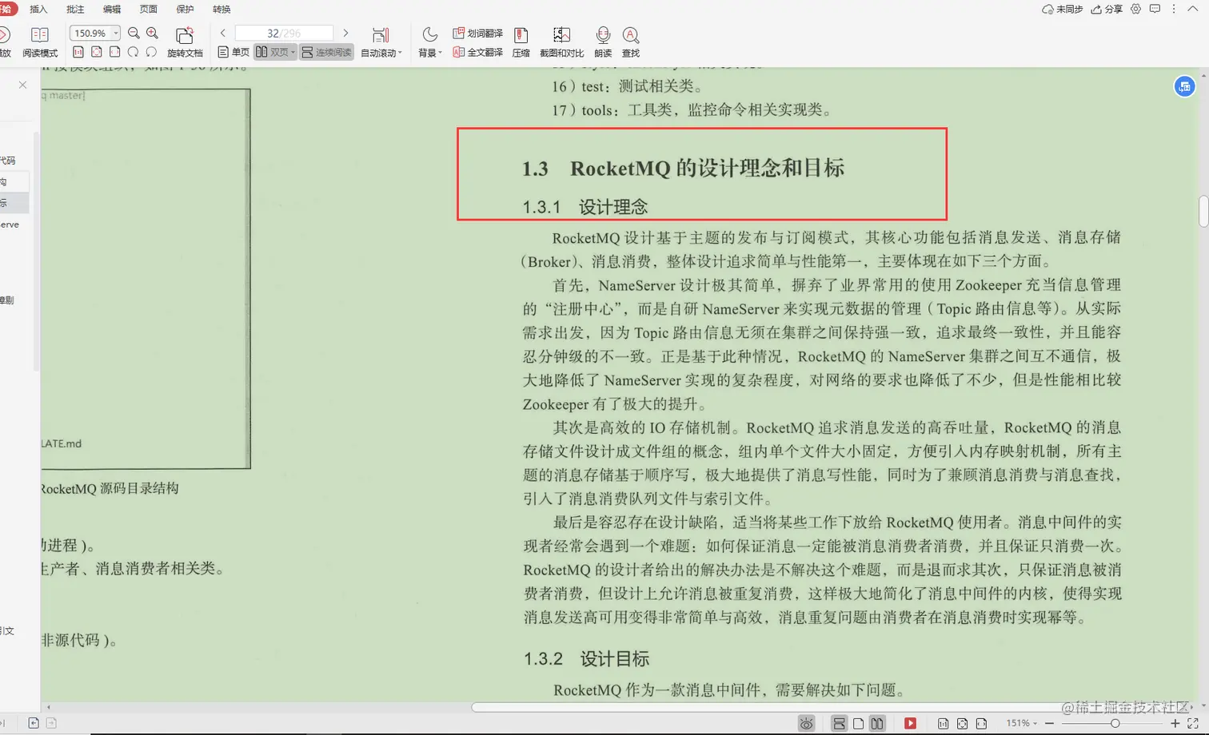Open the 查找 find tool

(x=630, y=42)
